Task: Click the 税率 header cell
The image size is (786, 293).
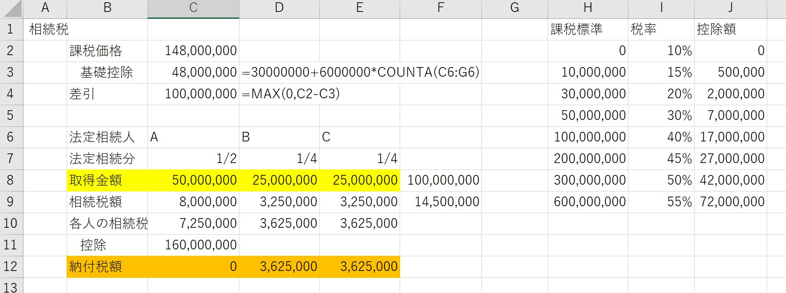Action: [x=661, y=29]
